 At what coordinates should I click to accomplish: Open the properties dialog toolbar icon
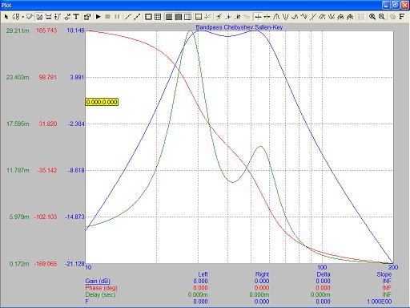click(x=87, y=17)
